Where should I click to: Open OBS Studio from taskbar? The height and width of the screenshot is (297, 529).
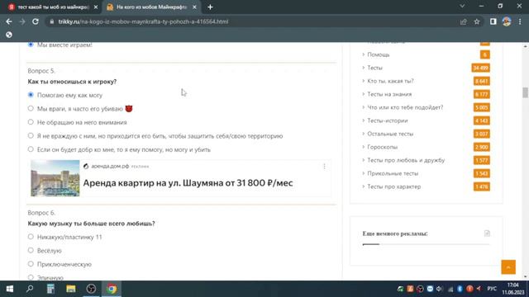[x=91, y=289]
